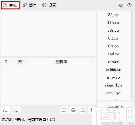Select aad.tw in the domain list
Image resolution: width=135 pixels, height=125 pixels.
tap(113, 54)
